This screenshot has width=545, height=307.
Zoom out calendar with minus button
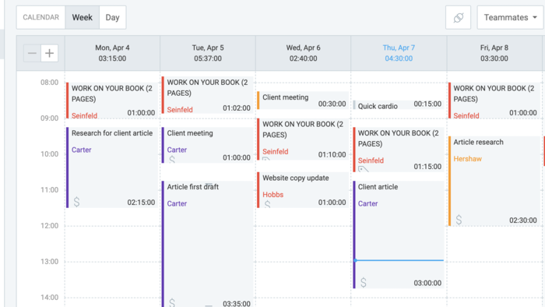(32, 53)
